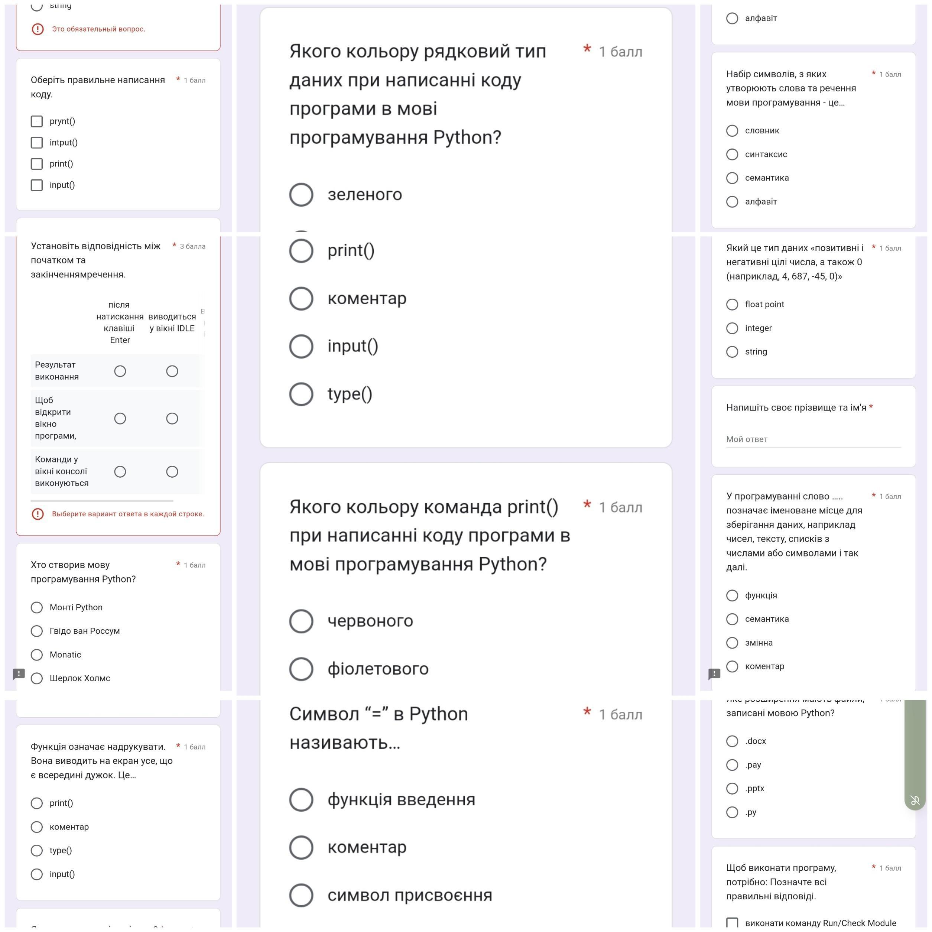Choose the "фіолетового" answer option
The width and height of the screenshot is (932, 932).
click(302, 669)
